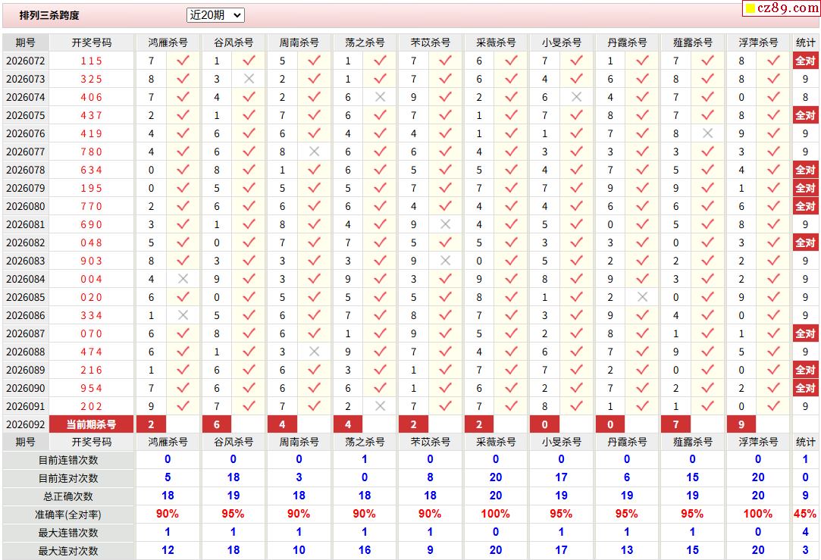Click the yellow square beside cz89.com
Image resolution: width=821 pixels, height=560 pixels.
(750, 9)
